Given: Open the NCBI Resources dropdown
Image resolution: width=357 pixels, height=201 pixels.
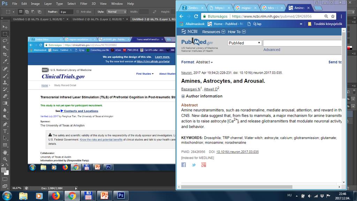Looking at the screenshot, I should pyautogui.click(x=214, y=32).
